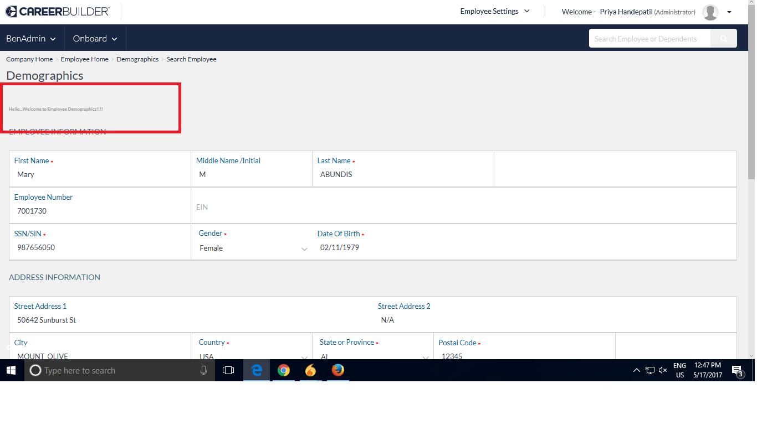The height and width of the screenshot is (425, 757).
Task: Open the BenAdmin menu
Action: click(31, 39)
